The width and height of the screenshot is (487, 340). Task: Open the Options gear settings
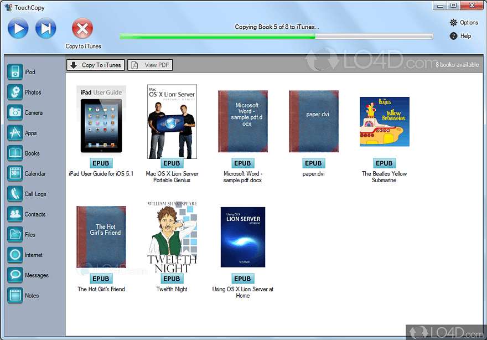click(453, 22)
